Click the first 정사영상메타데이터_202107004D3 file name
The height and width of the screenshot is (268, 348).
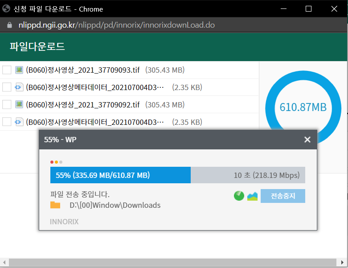click(95, 87)
